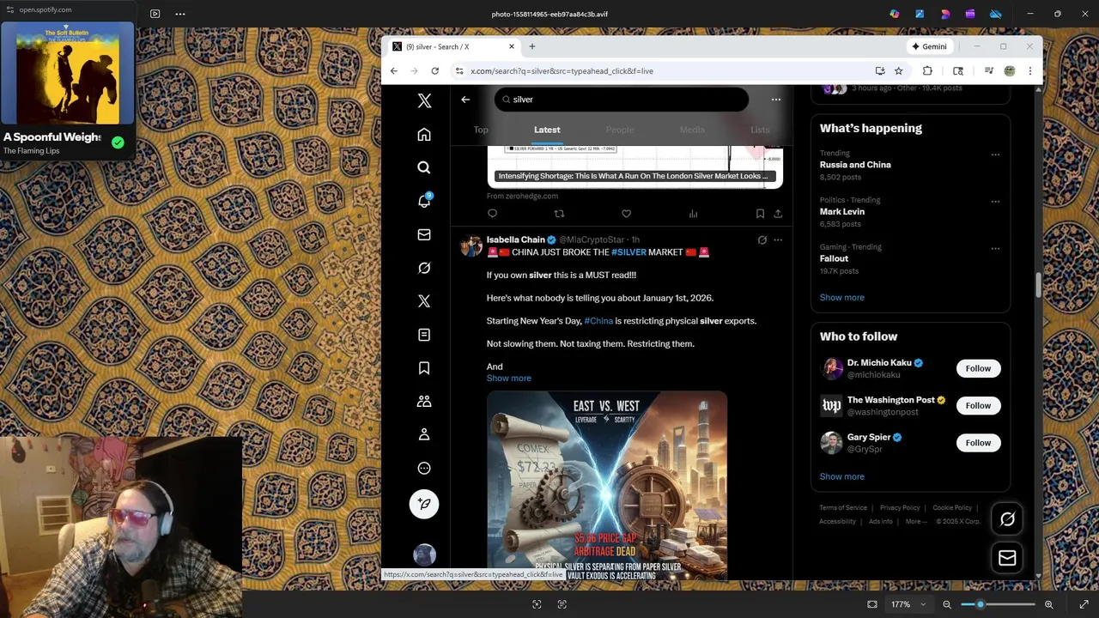Open Chrome search labs icon
This screenshot has height=618, width=1099.
(x=958, y=71)
